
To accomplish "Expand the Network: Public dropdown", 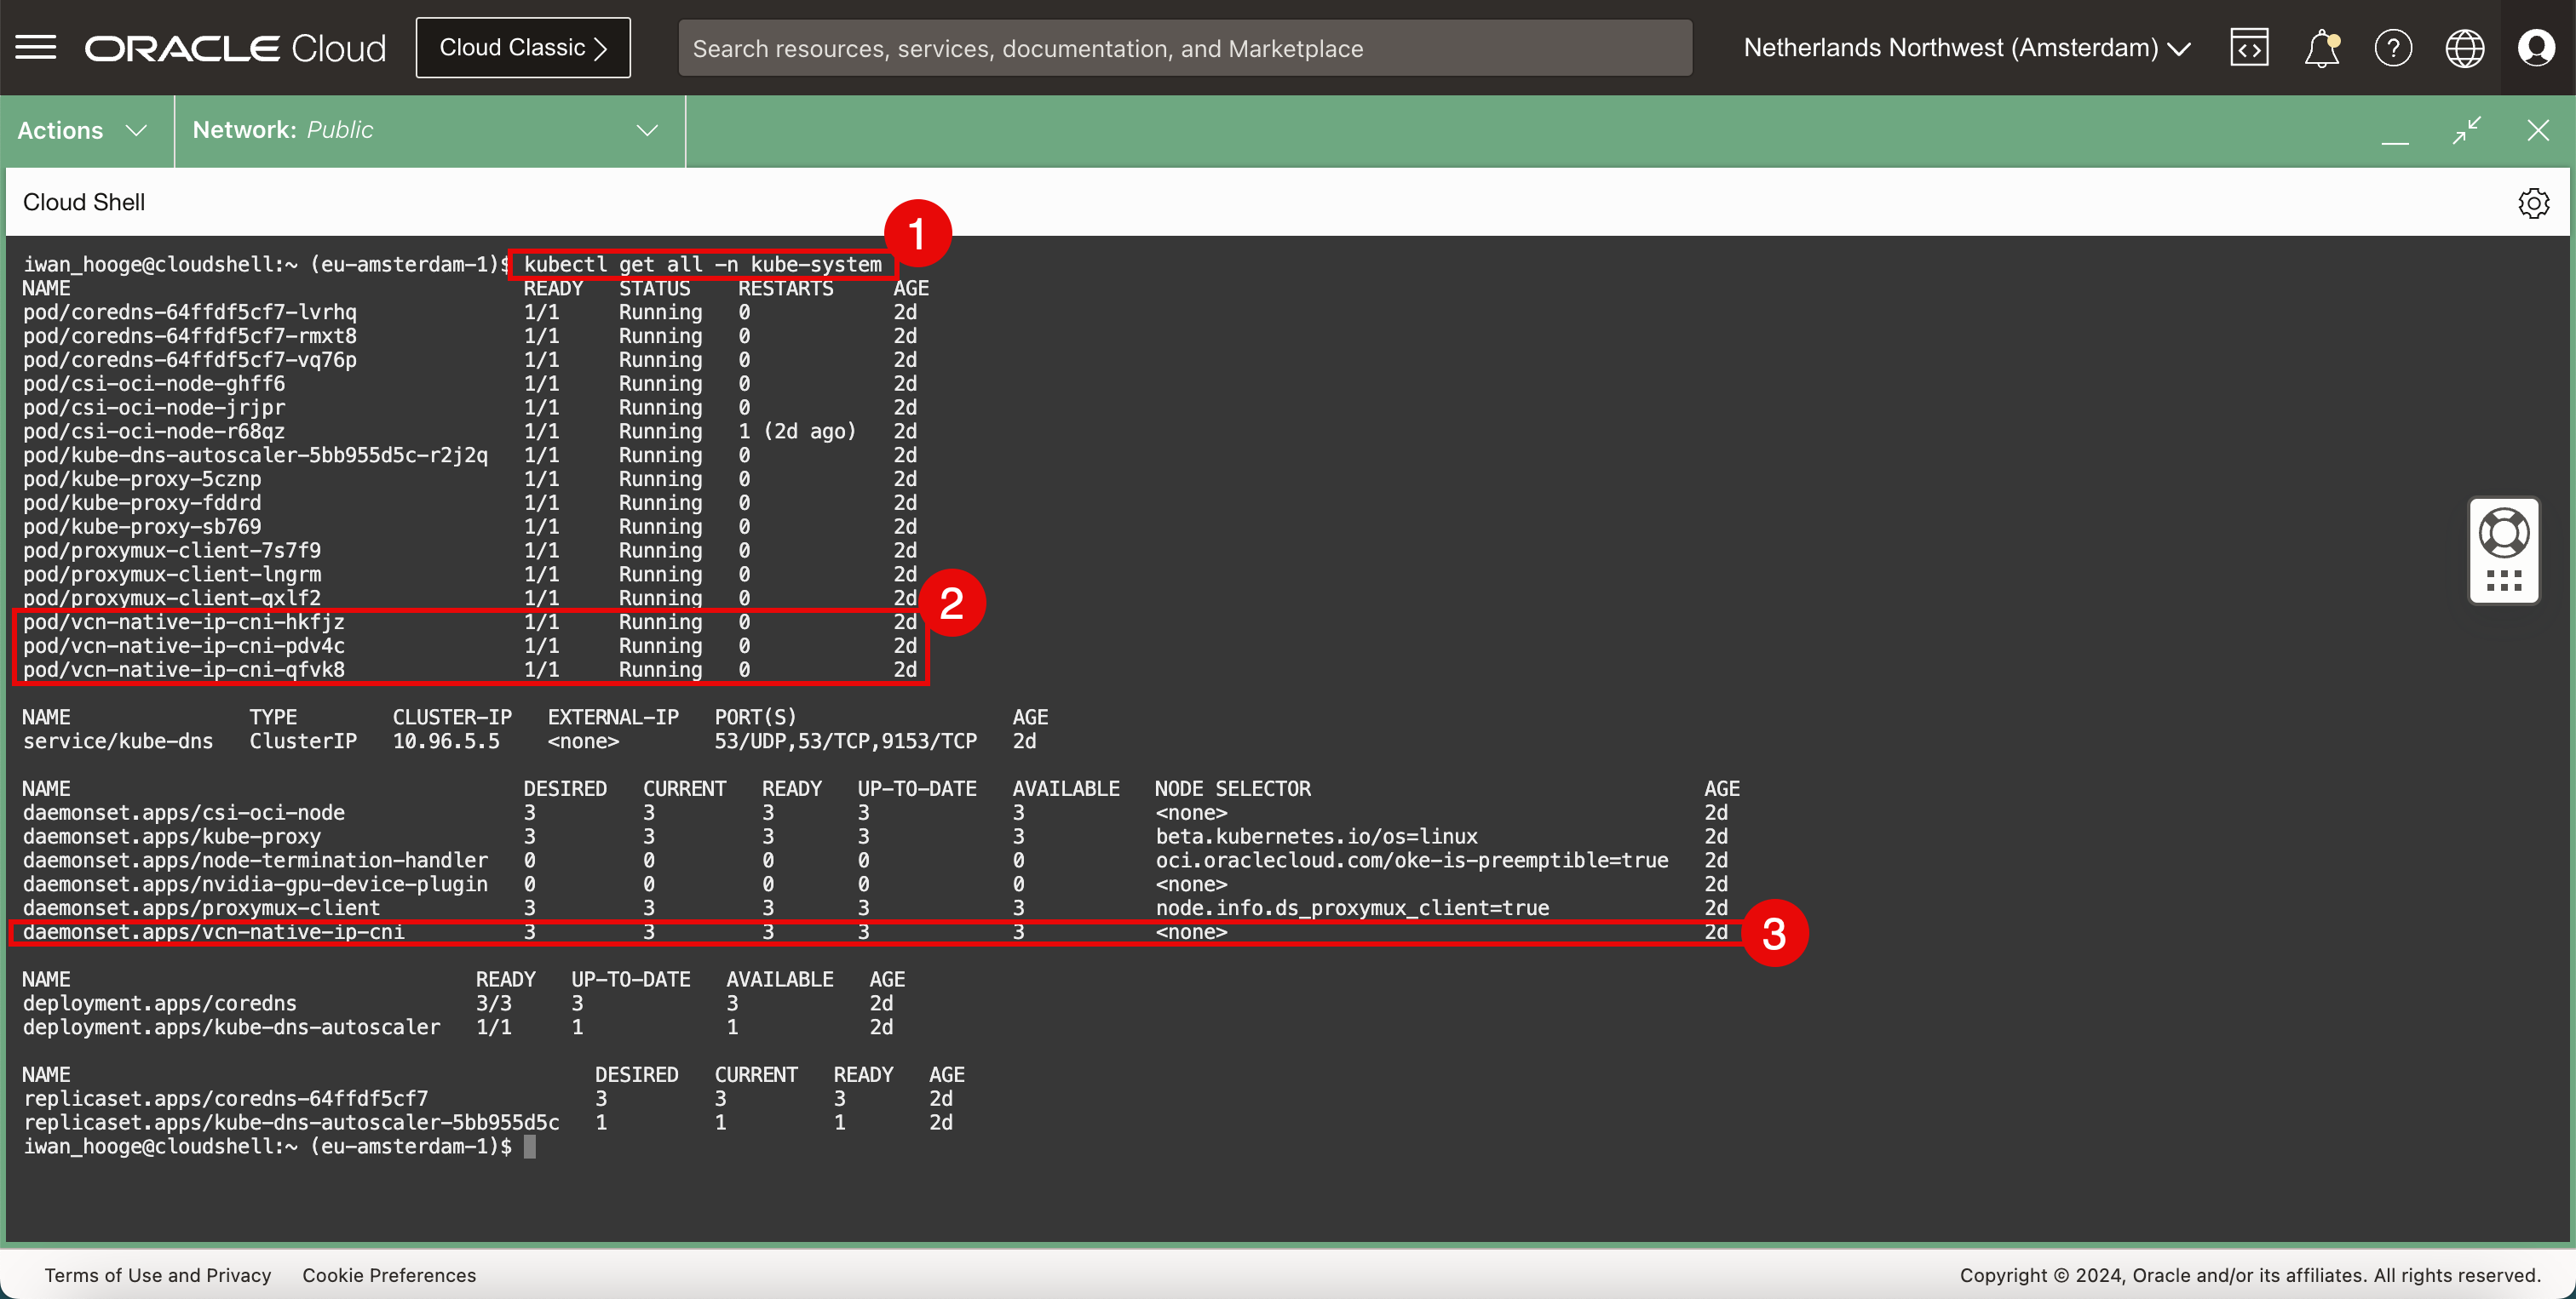I will [x=425, y=131].
